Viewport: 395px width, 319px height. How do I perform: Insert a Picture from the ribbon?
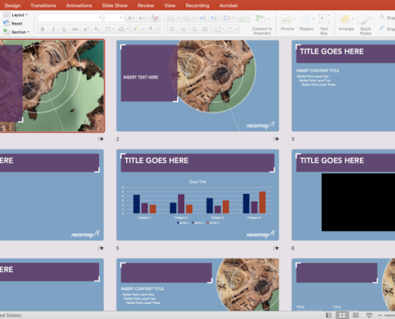click(x=287, y=23)
